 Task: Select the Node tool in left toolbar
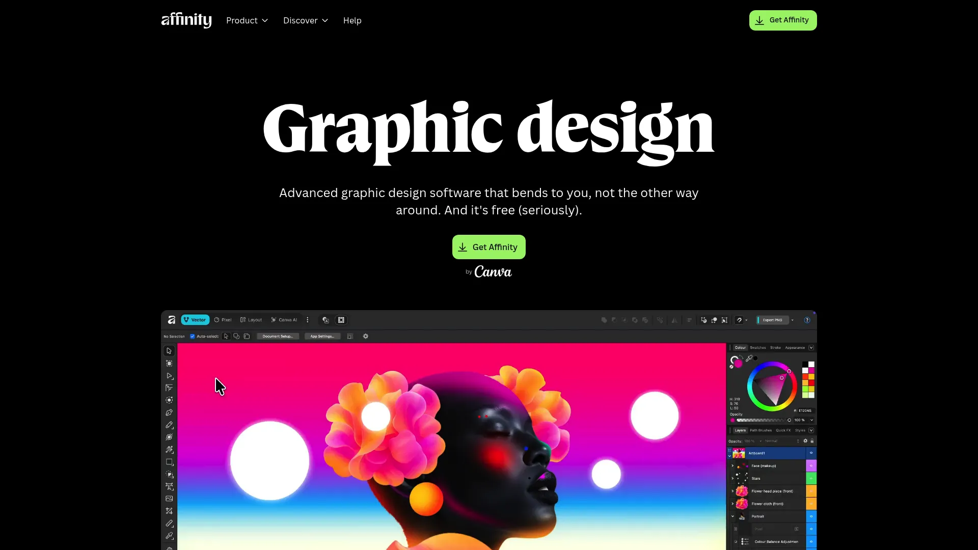[169, 376]
